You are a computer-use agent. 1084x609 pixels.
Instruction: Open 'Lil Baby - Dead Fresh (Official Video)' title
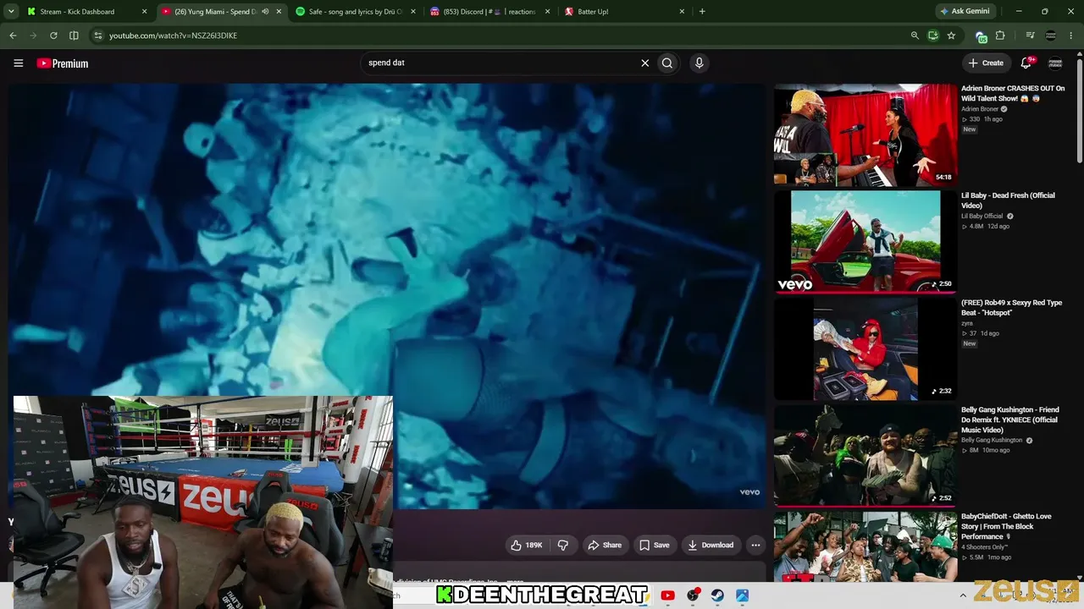pos(1008,200)
